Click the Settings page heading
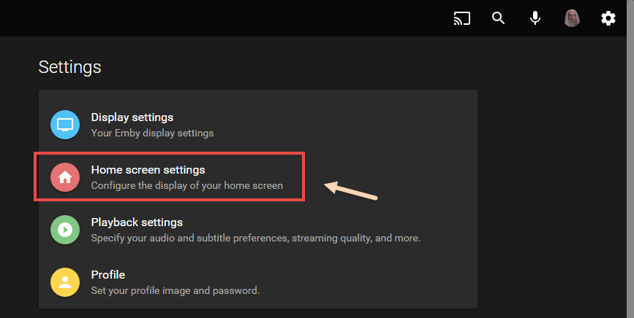This screenshot has height=318, width=634. pyautogui.click(x=69, y=68)
